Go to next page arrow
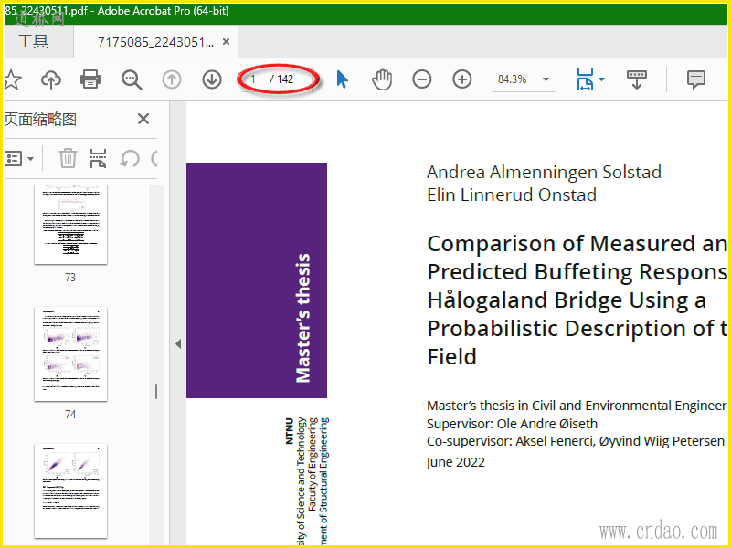The height and width of the screenshot is (548, 731). 212,79
